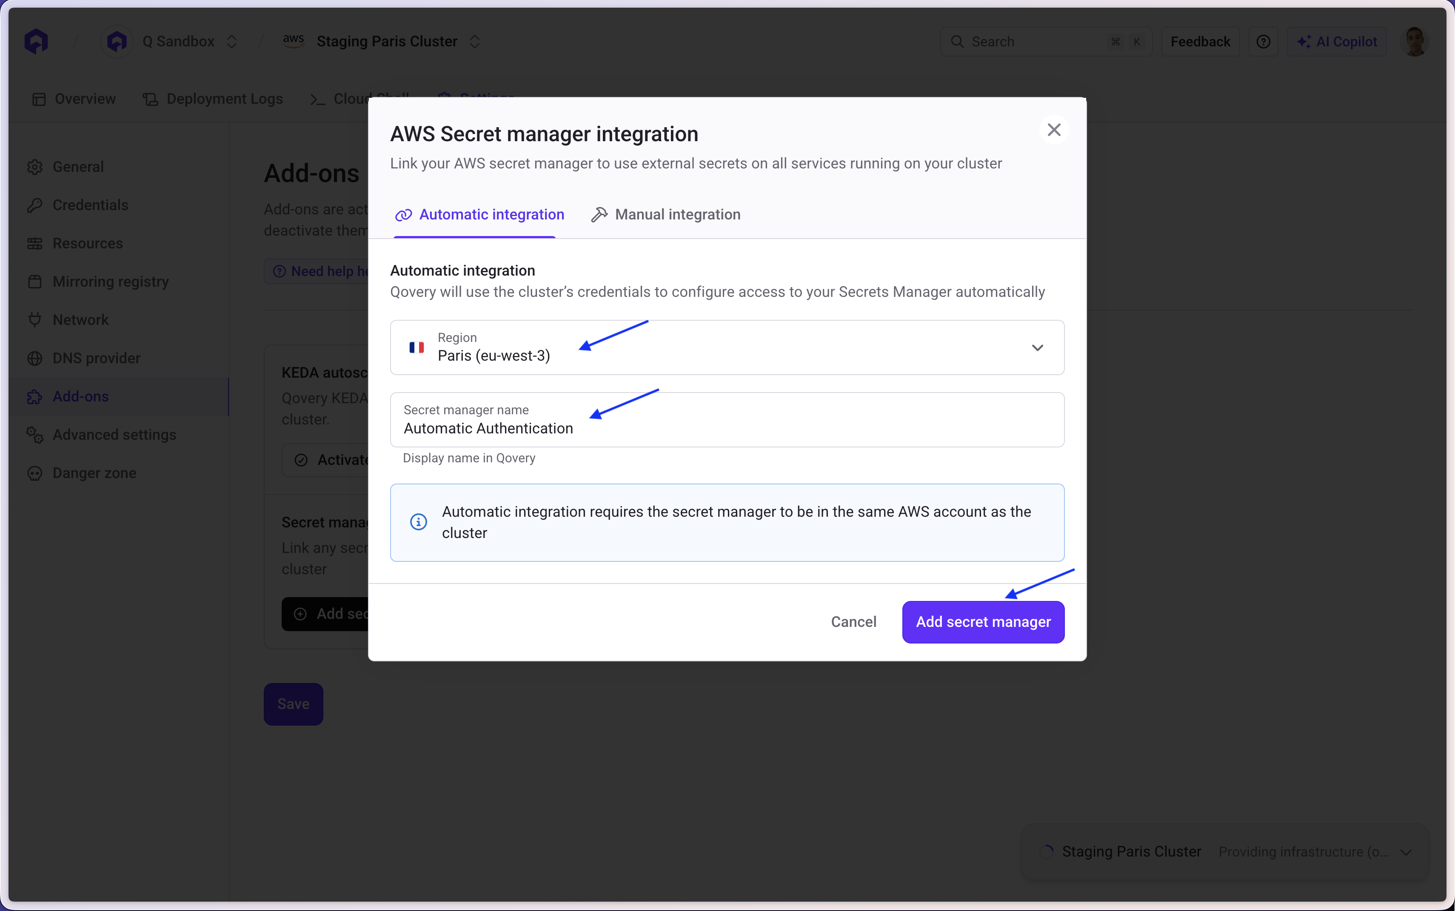Click the Resources sliders icon
This screenshot has height=911, width=1455.
pos(35,243)
